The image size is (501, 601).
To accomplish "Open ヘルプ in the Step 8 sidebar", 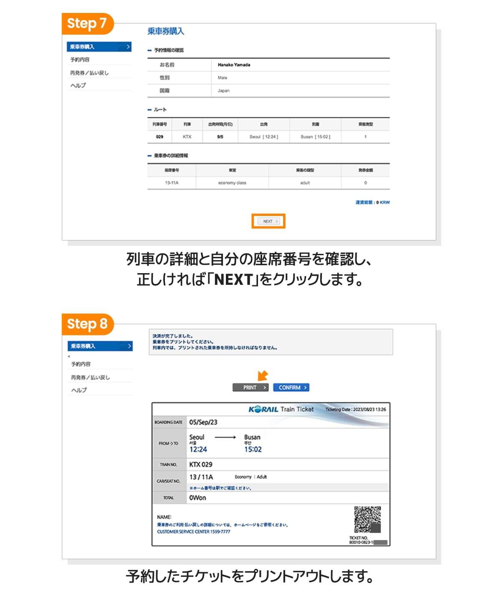I will click(x=79, y=390).
